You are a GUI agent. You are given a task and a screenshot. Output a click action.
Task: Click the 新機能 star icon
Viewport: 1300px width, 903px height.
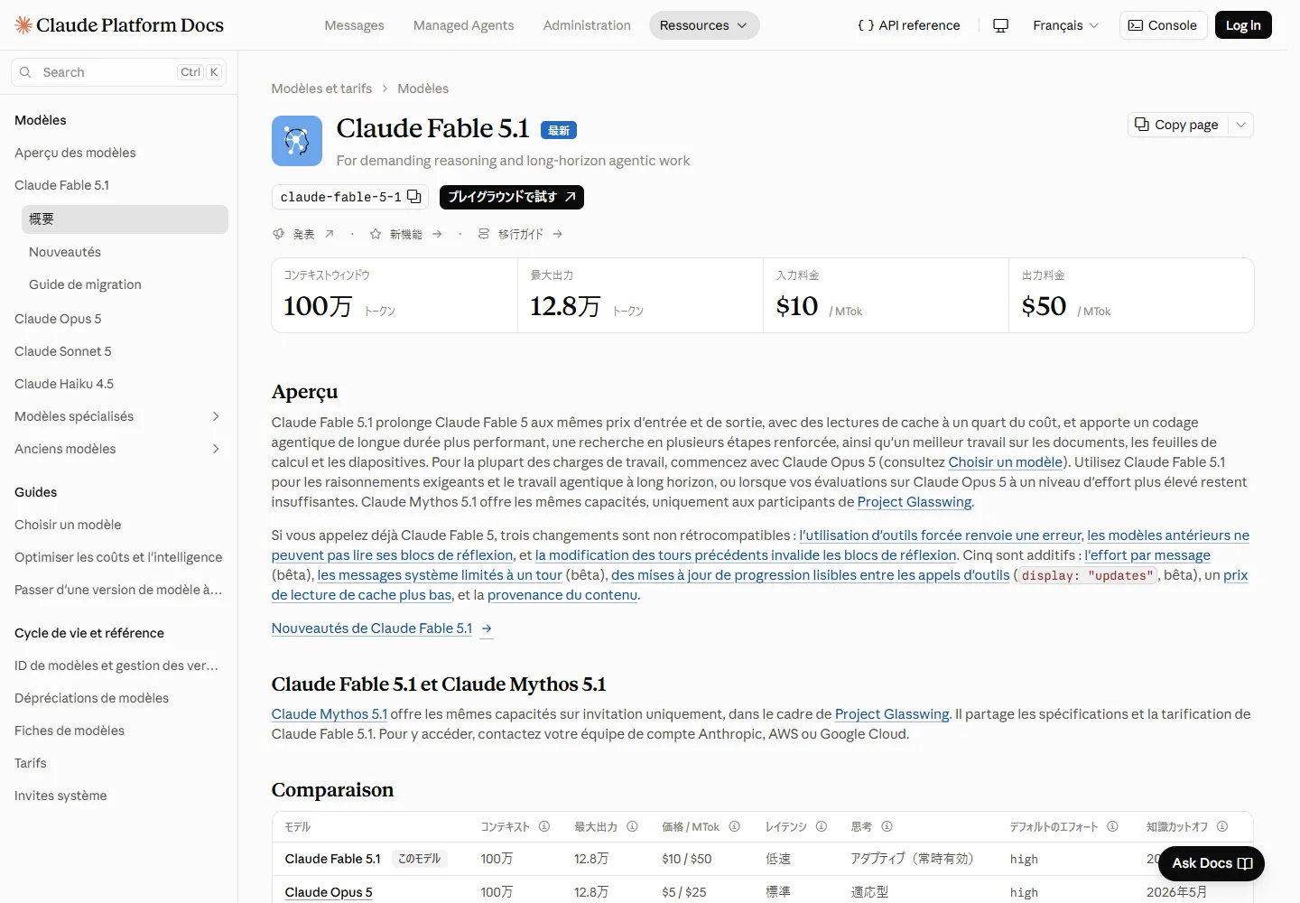[376, 234]
